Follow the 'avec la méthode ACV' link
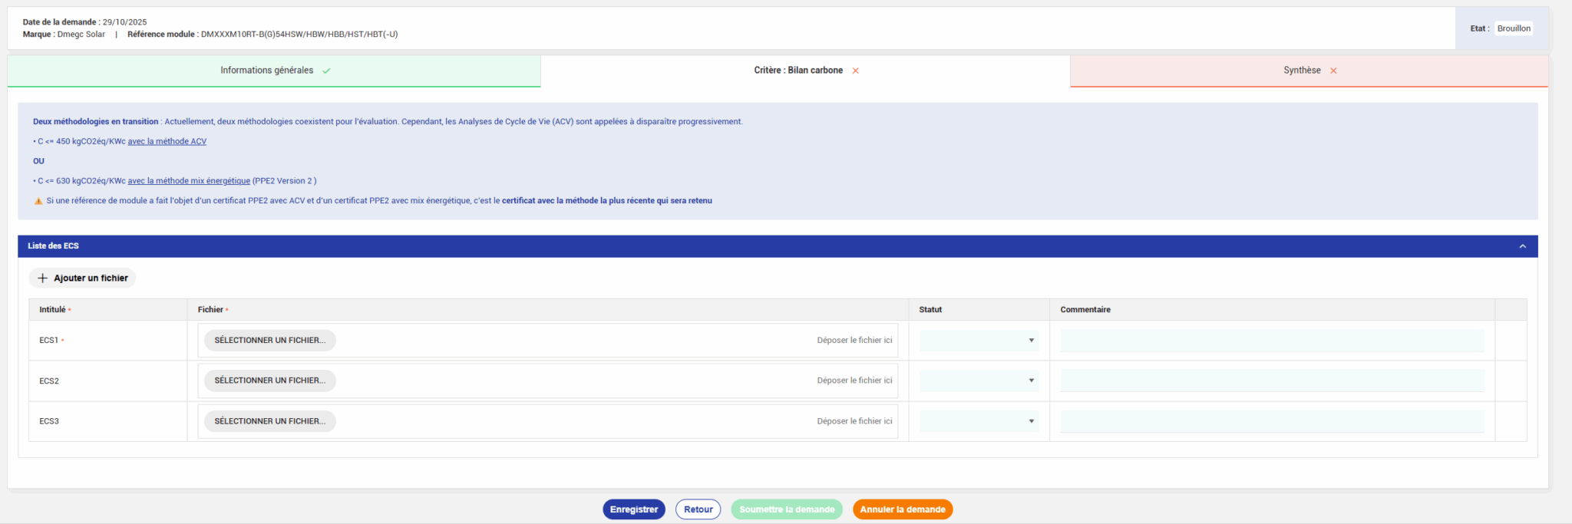The height and width of the screenshot is (524, 1572). point(167,141)
